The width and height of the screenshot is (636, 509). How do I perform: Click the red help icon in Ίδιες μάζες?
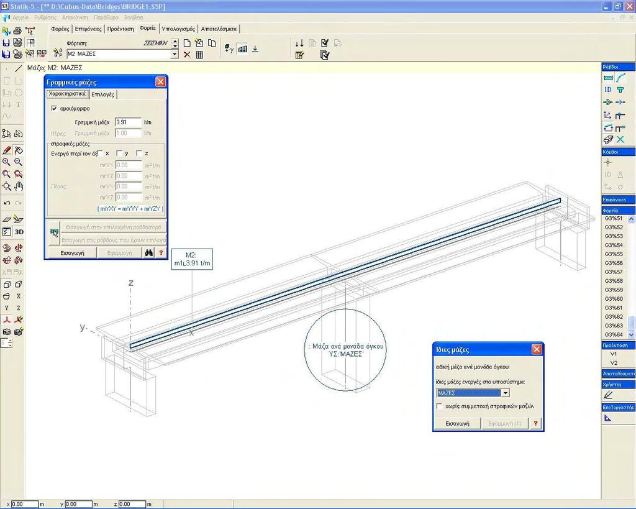535,423
